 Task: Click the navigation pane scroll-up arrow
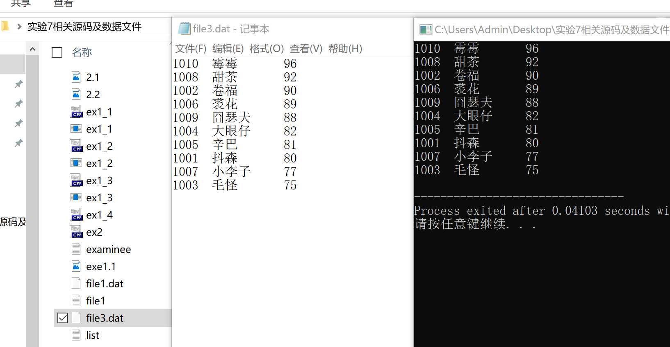click(32, 49)
